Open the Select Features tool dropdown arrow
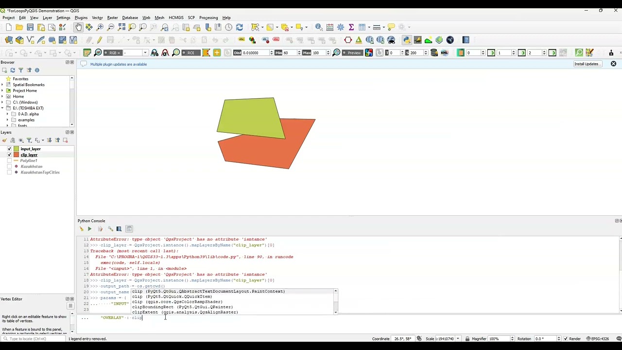Viewport: 622px width, 350px height. (x=262, y=27)
